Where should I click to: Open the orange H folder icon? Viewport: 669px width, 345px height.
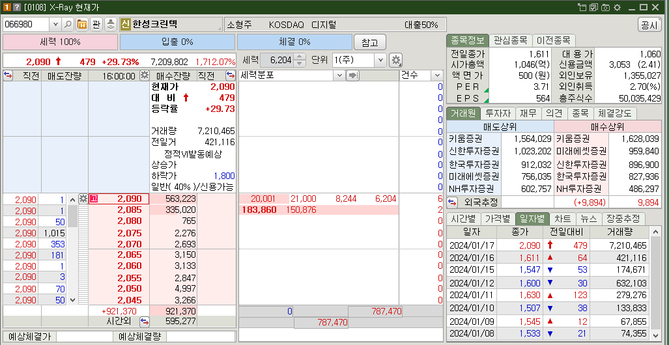pyautogui.click(x=82, y=24)
